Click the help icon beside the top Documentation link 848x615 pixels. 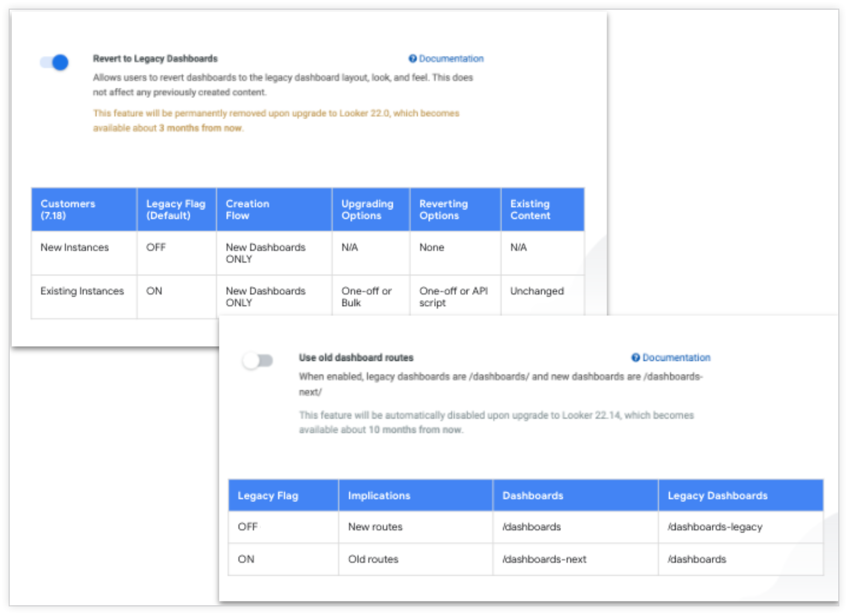point(413,59)
